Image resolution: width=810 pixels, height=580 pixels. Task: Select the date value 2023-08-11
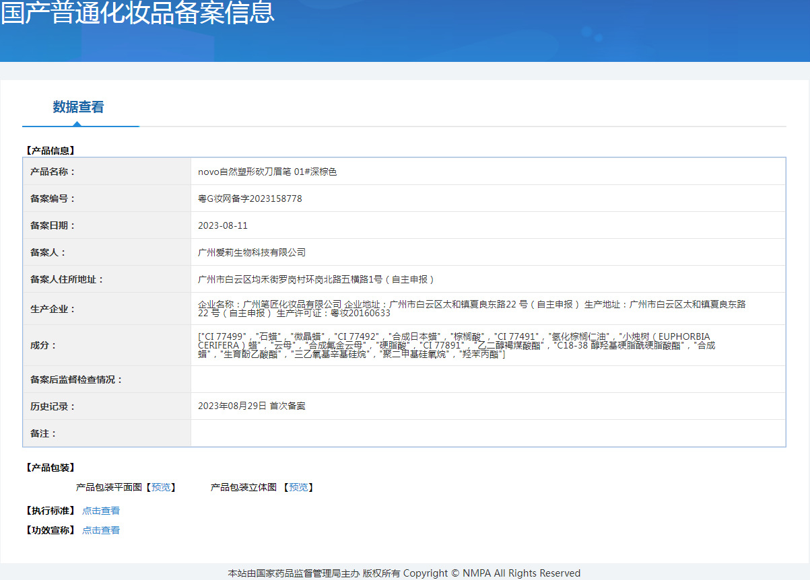223,225
